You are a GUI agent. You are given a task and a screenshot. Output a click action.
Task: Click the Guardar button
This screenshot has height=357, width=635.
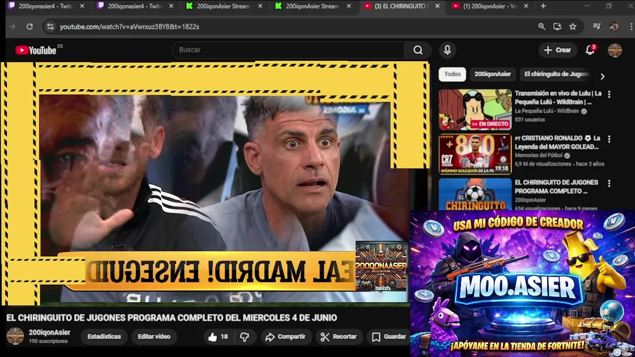click(389, 337)
